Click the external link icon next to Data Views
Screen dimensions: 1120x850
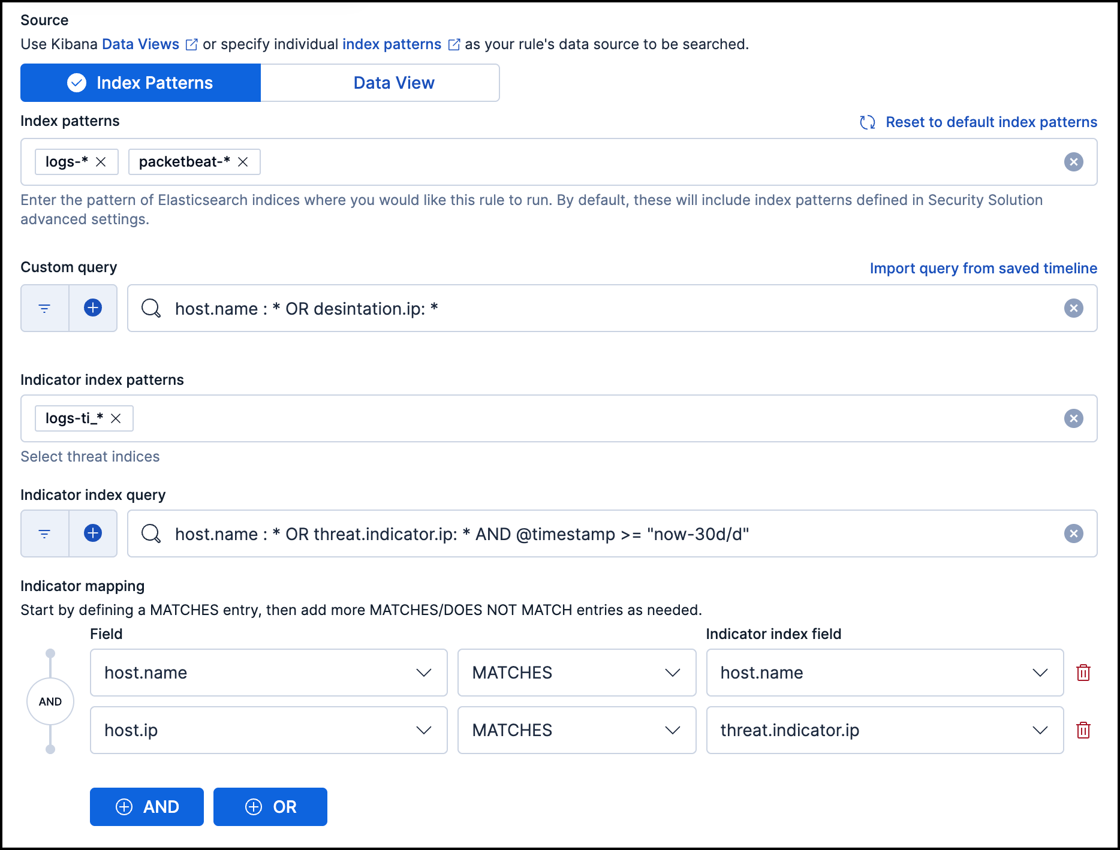pyautogui.click(x=191, y=44)
